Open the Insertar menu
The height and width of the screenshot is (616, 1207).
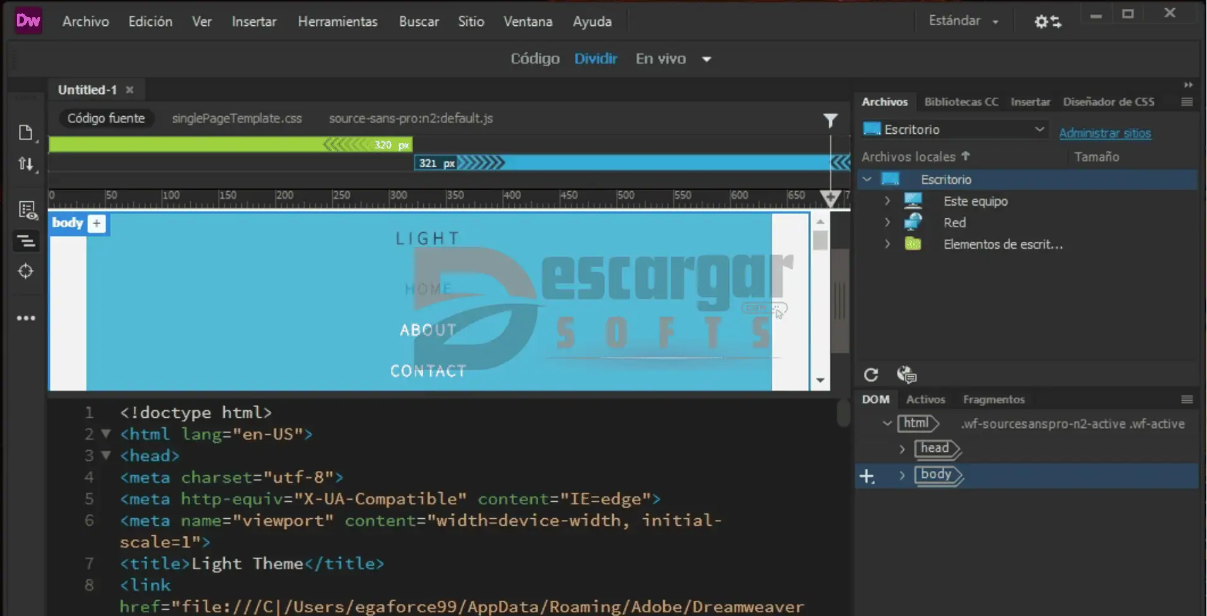click(254, 21)
